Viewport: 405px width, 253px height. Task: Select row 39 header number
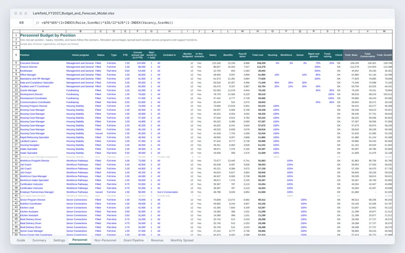coord(16,192)
